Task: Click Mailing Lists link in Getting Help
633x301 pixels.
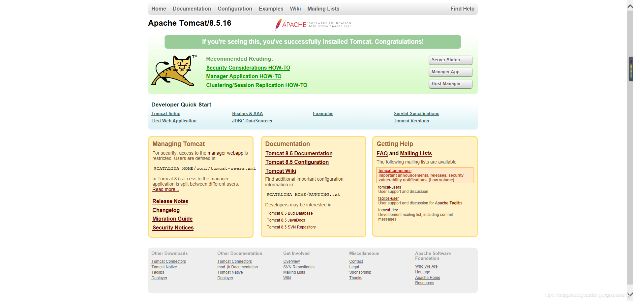Action: pyautogui.click(x=416, y=154)
